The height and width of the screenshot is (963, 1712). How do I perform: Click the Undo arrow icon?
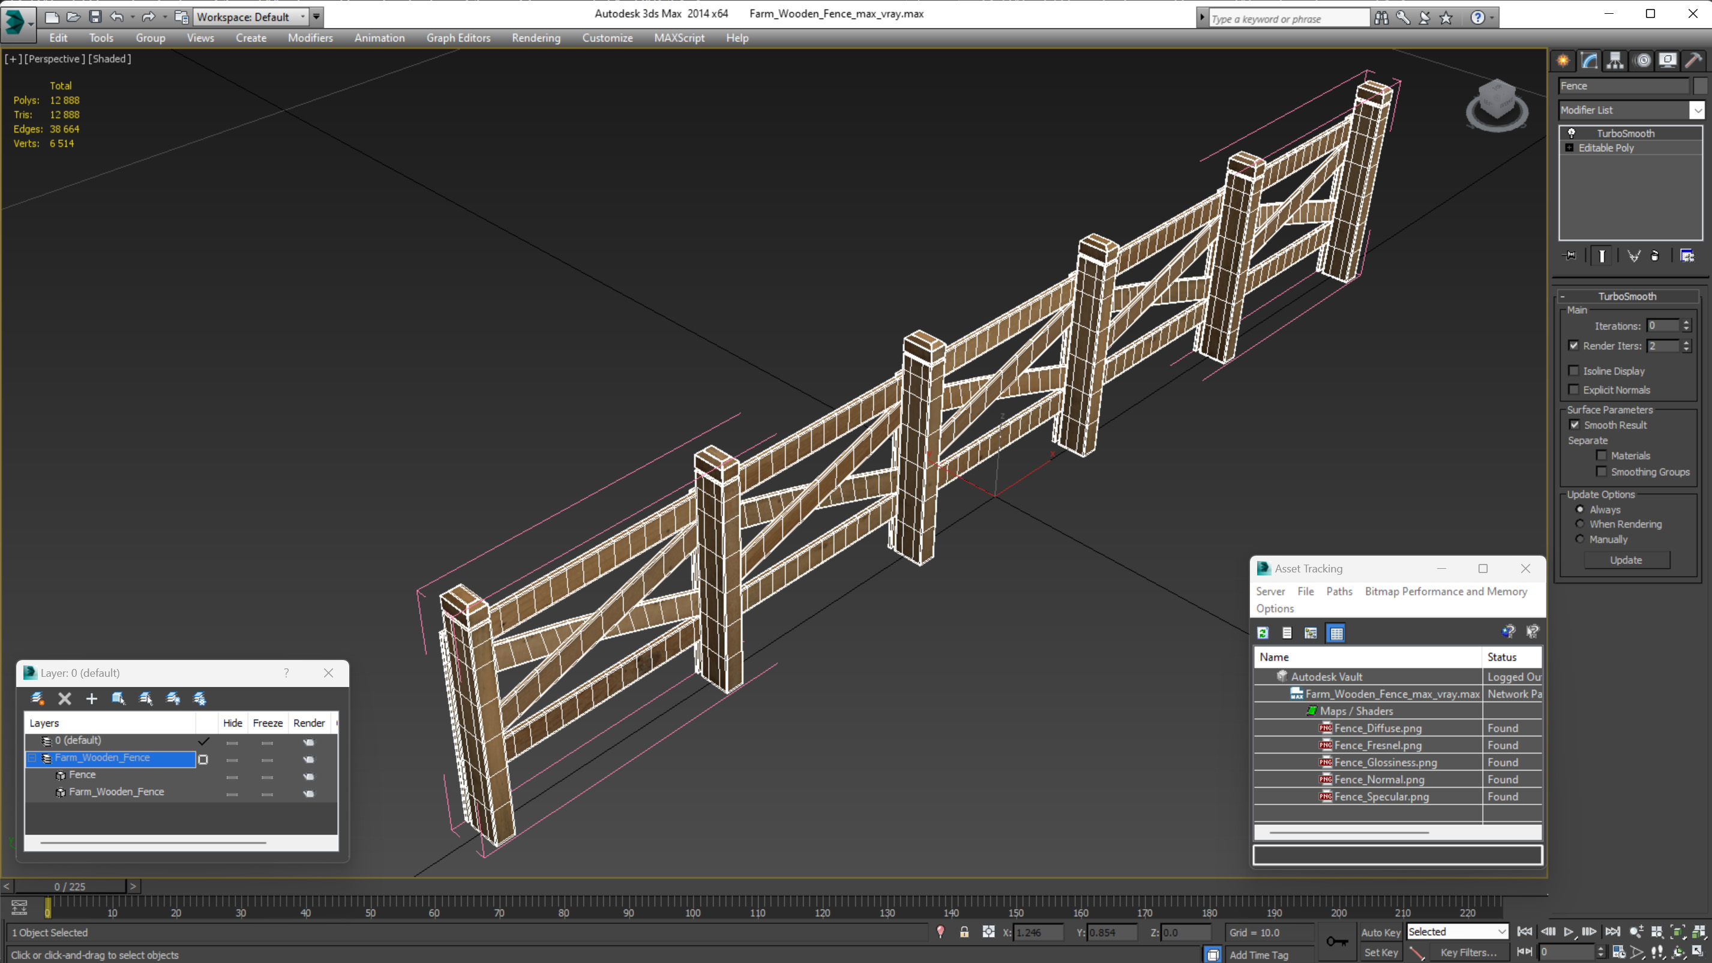117,17
